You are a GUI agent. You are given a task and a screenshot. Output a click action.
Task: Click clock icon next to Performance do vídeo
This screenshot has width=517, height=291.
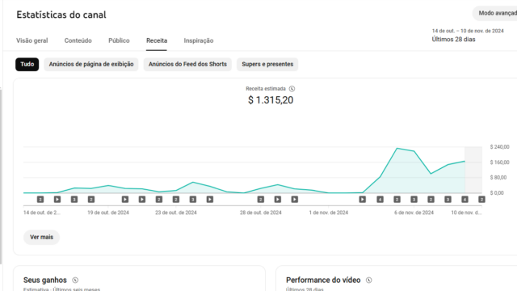pyautogui.click(x=368, y=280)
